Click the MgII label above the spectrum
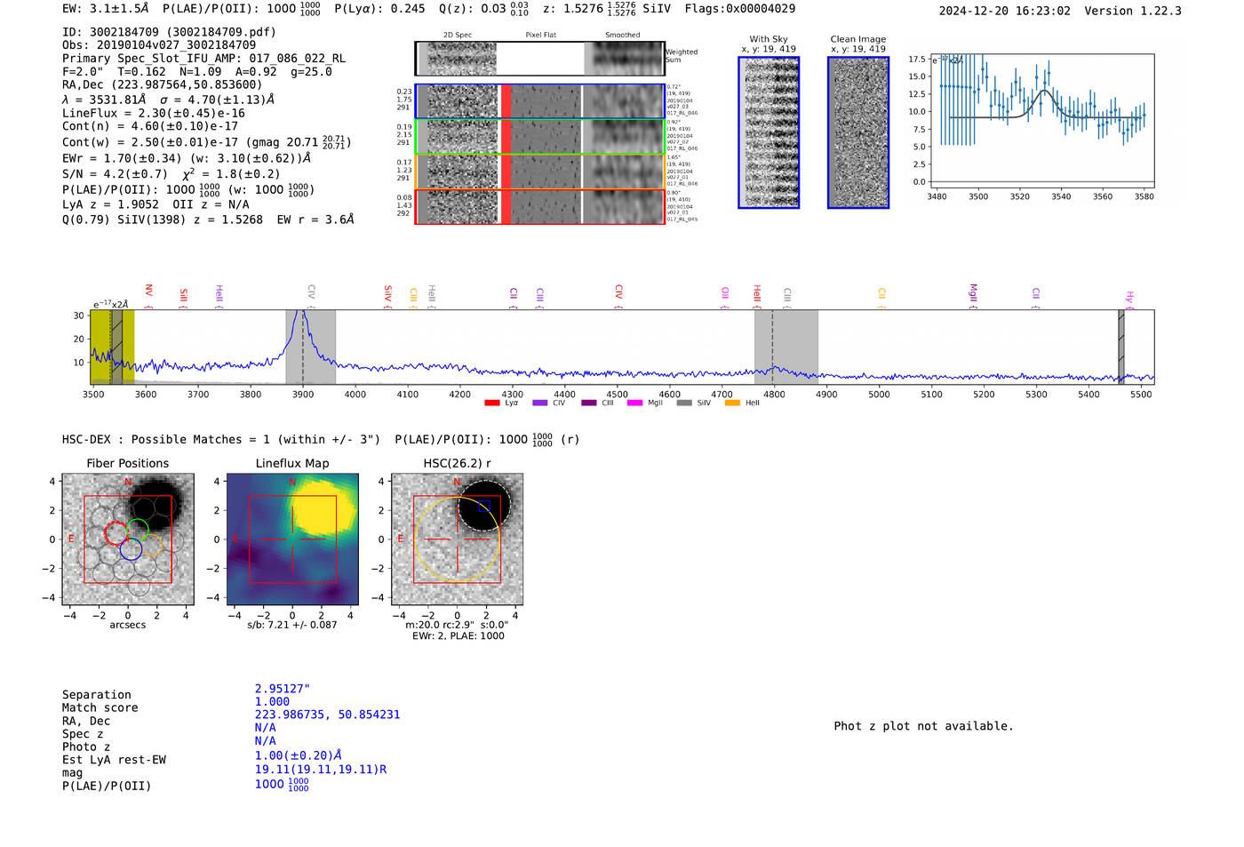 (973, 292)
